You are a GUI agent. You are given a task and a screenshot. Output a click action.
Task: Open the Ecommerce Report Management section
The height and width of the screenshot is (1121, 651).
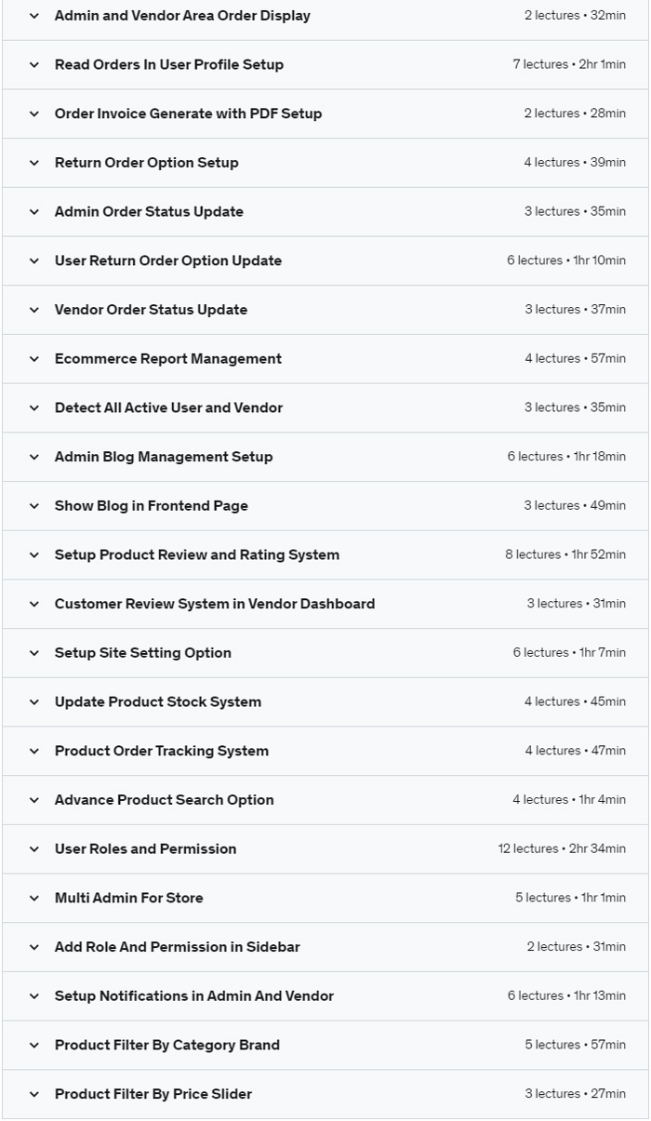(167, 359)
